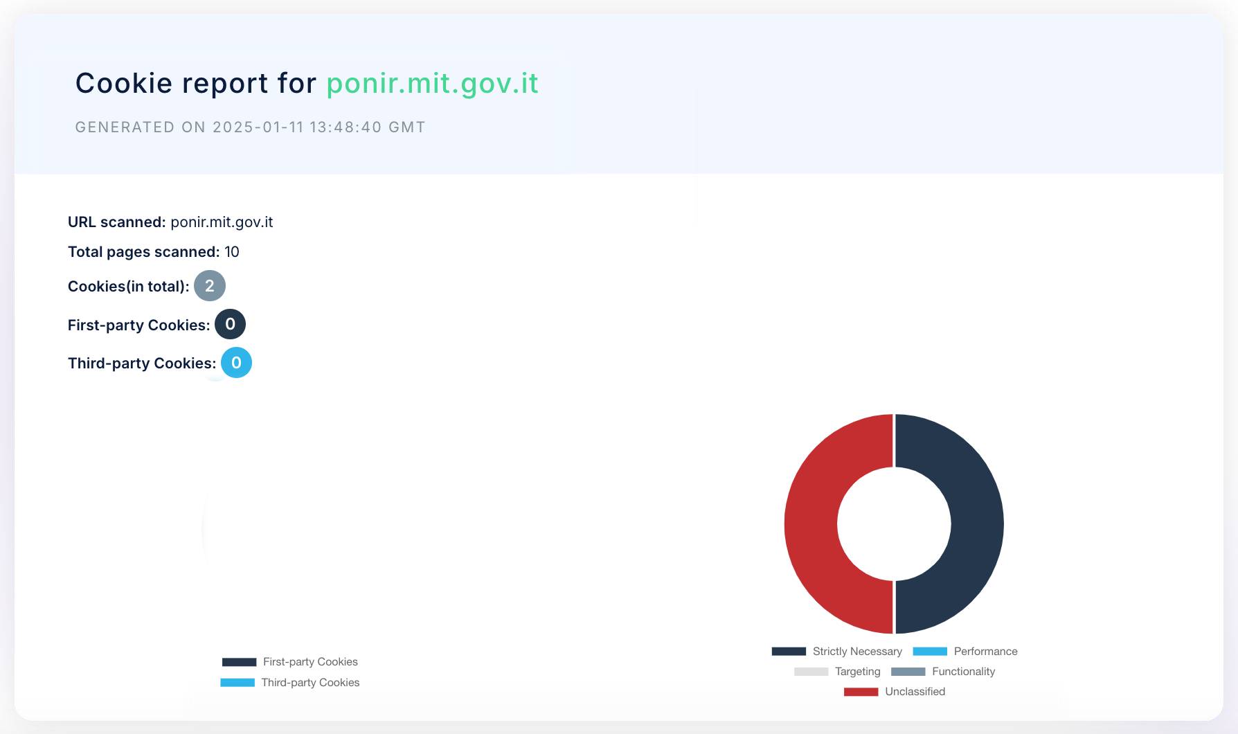Click the Unclassified legend label
This screenshot has width=1238, height=734.
click(915, 692)
